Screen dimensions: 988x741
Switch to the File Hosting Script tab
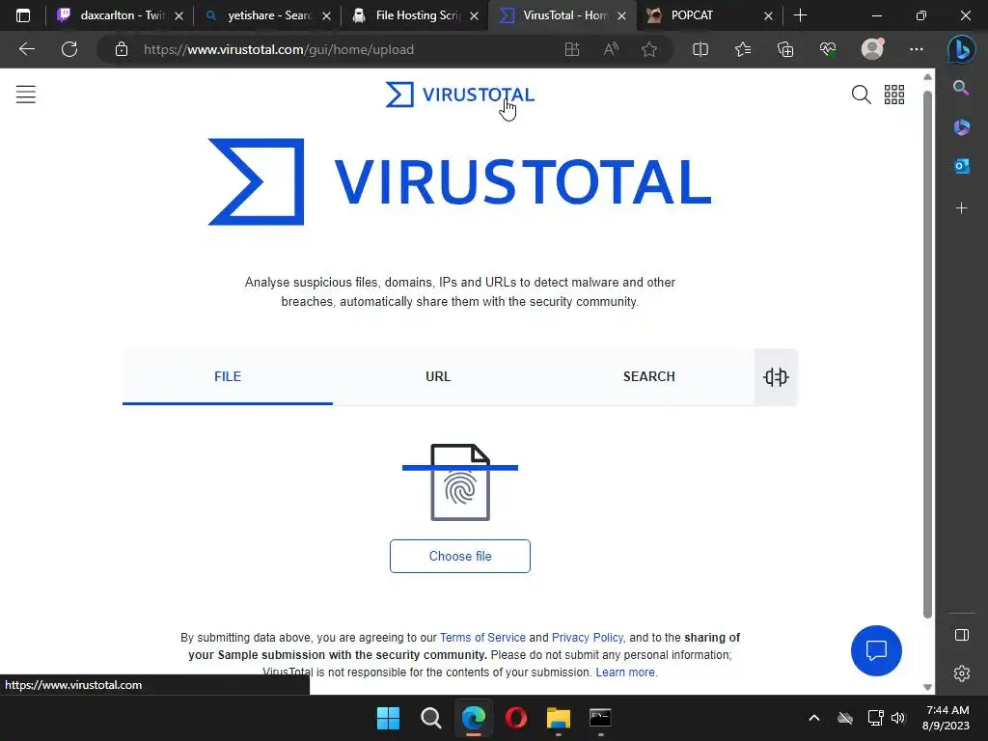click(415, 15)
